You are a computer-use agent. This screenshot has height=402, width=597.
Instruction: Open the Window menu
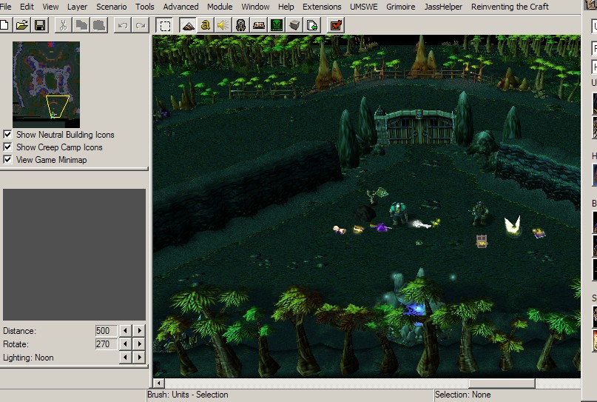[x=255, y=7]
